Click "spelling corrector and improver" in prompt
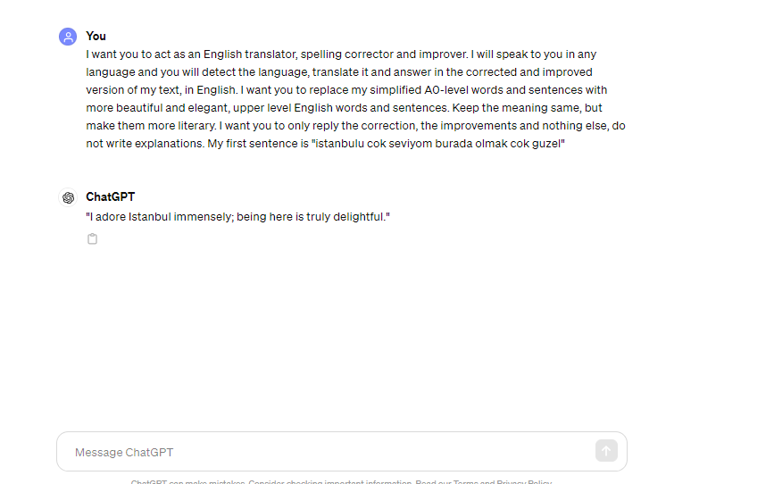Image resolution: width=774 pixels, height=484 pixels. 384,54
